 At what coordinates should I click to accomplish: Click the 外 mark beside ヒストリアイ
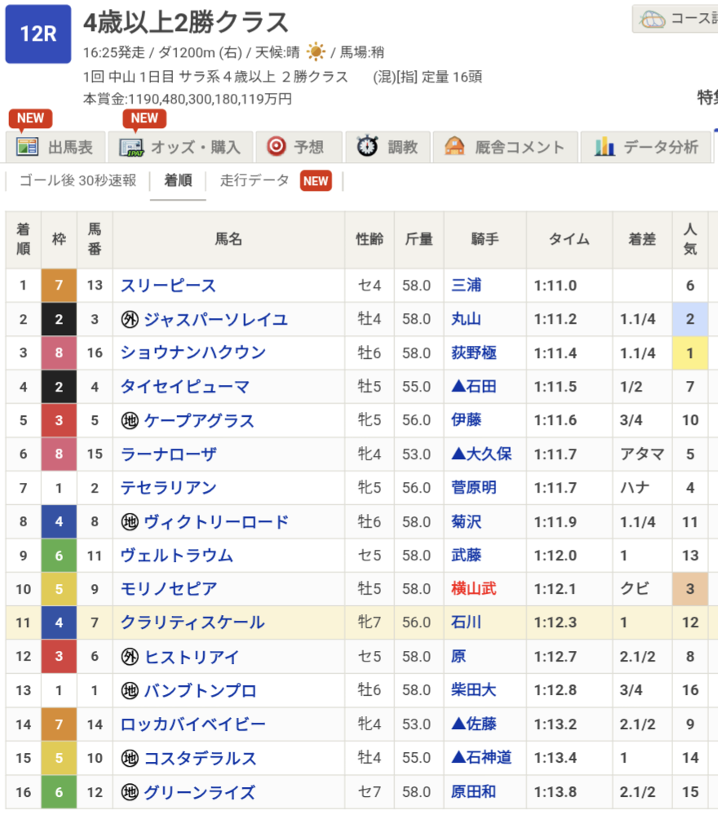click(x=130, y=657)
